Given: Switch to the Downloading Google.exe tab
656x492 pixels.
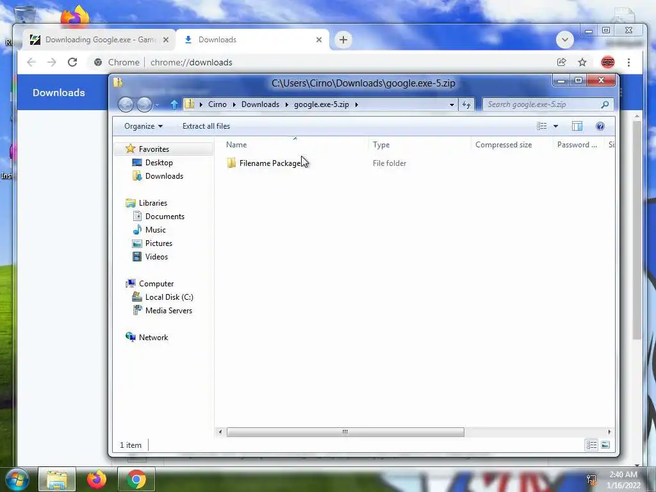Looking at the screenshot, I should [99, 40].
